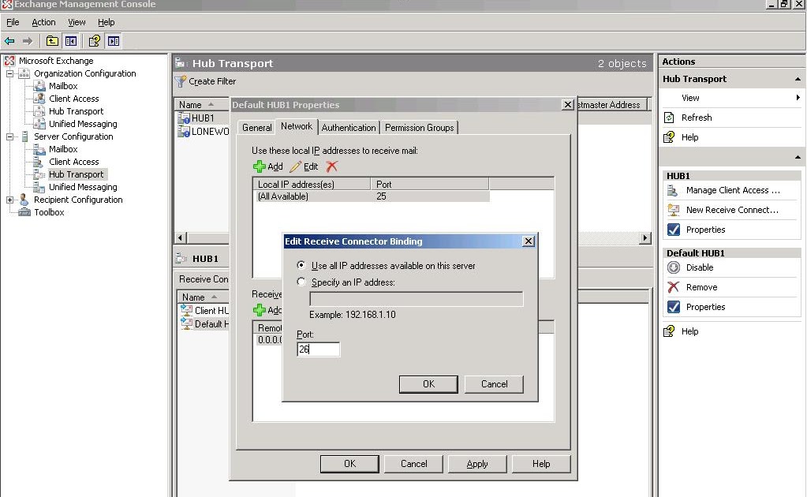Screen dimensions: 807x497
Task: Click the Back arrow toolbar icon
Action: coord(9,41)
